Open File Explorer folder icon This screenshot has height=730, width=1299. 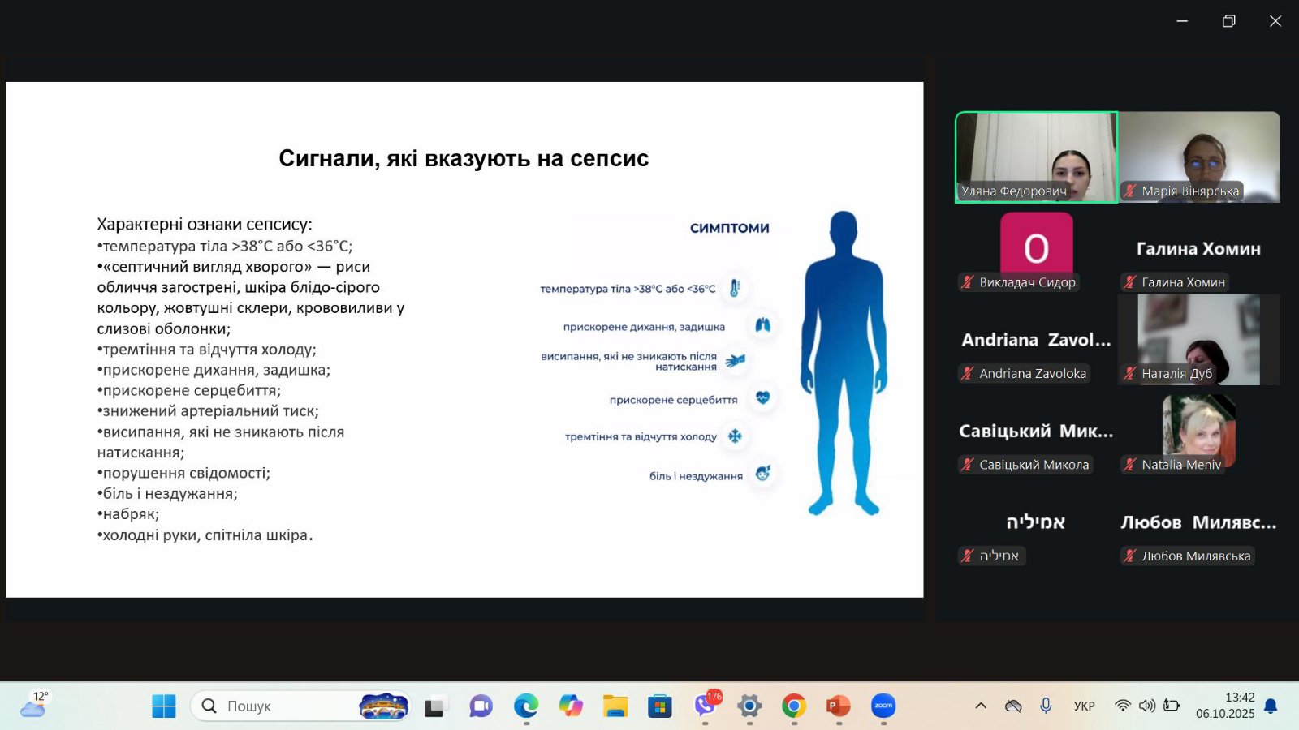coord(615,706)
